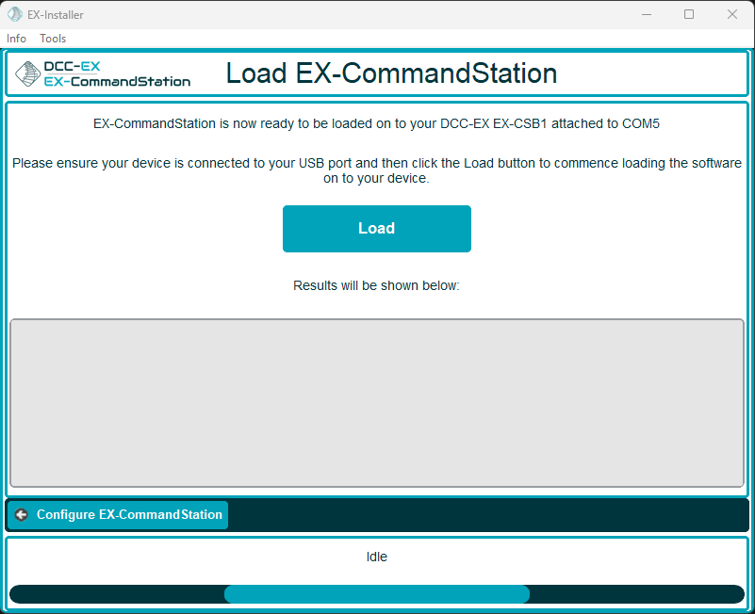This screenshot has width=755, height=614.
Task: Click the EX-Installer window title text
Action: [x=56, y=15]
